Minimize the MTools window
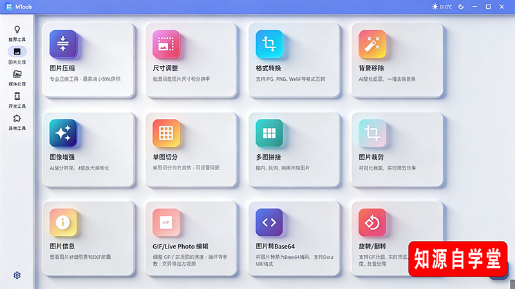 click(474, 6)
